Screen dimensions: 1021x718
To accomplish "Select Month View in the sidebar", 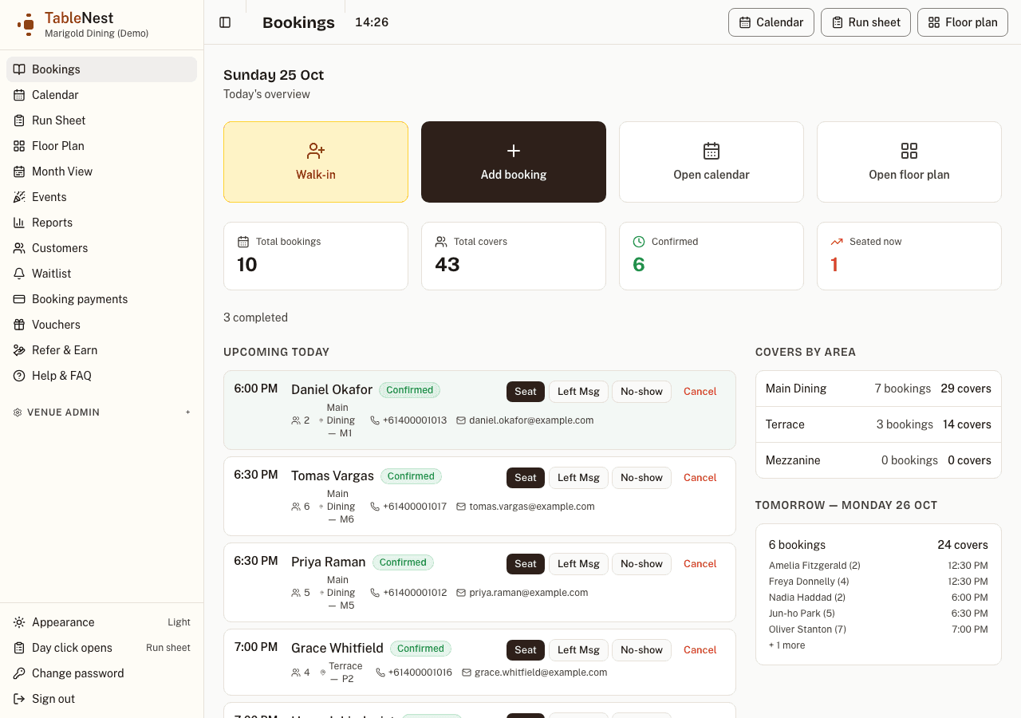I will [101, 172].
